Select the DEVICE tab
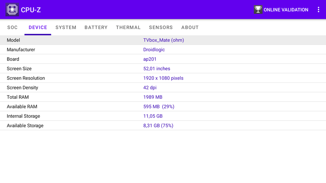The image size is (326, 183). [x=38, y=27]
